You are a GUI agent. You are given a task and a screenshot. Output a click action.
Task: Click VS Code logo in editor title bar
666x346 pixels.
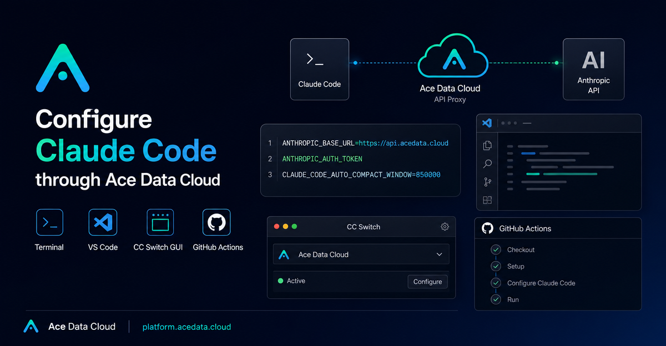coord(487,123)
